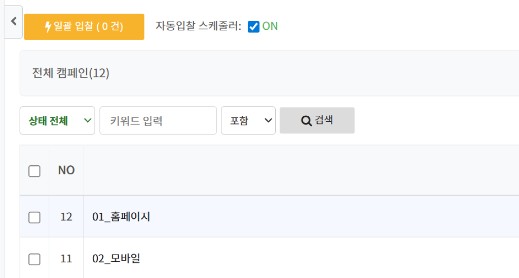Click the 키워드 입력 text field

[x=158, y=121]
